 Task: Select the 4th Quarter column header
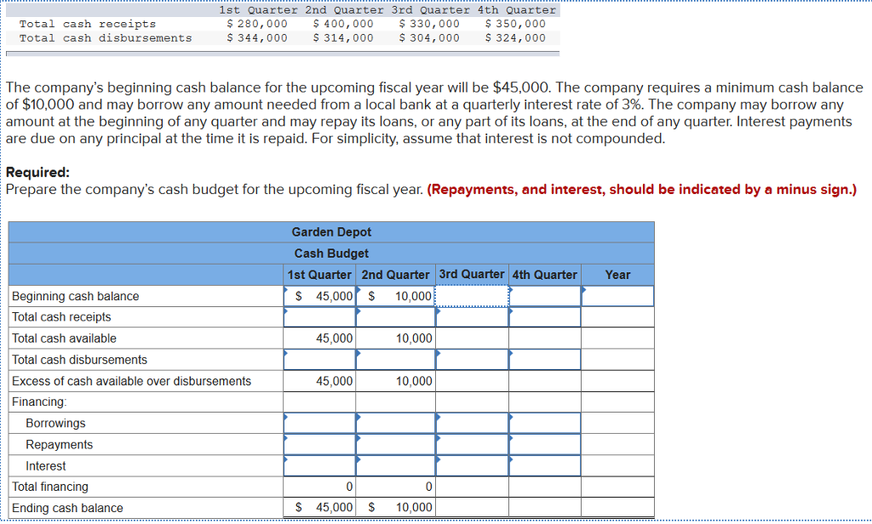(x=545, y=274)
